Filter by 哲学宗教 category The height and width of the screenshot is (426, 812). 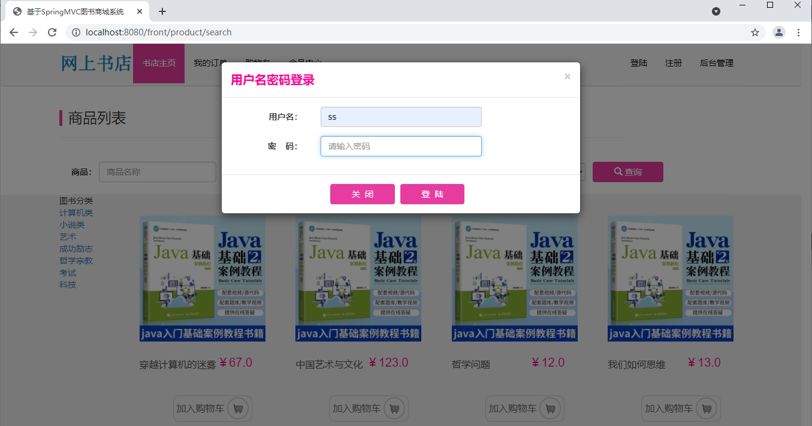point(76,261)
